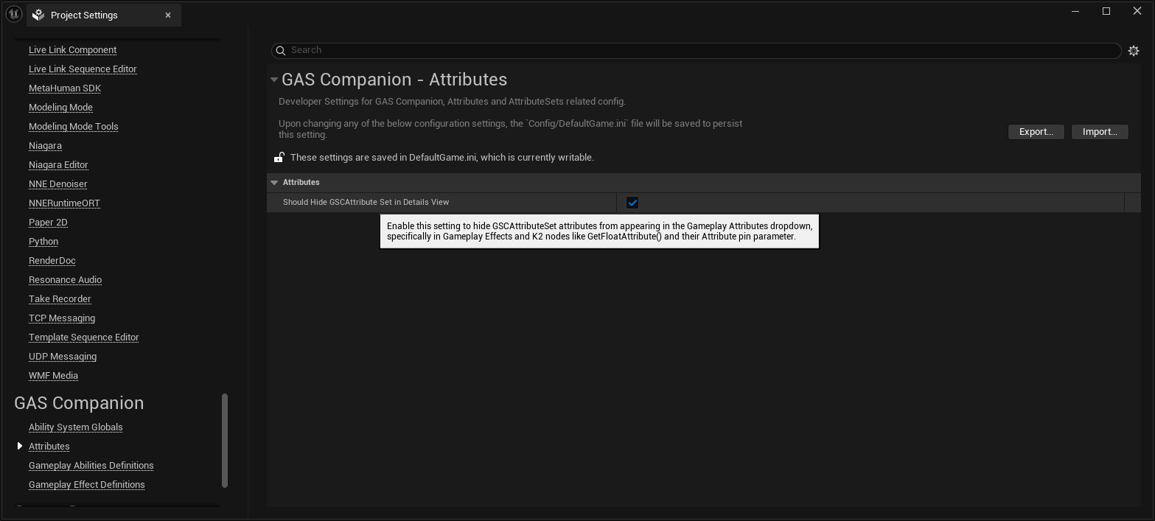Open the settings gear beside the search bar
Viewport: 1155px width, 521px height.
(x=1134, y=51)
